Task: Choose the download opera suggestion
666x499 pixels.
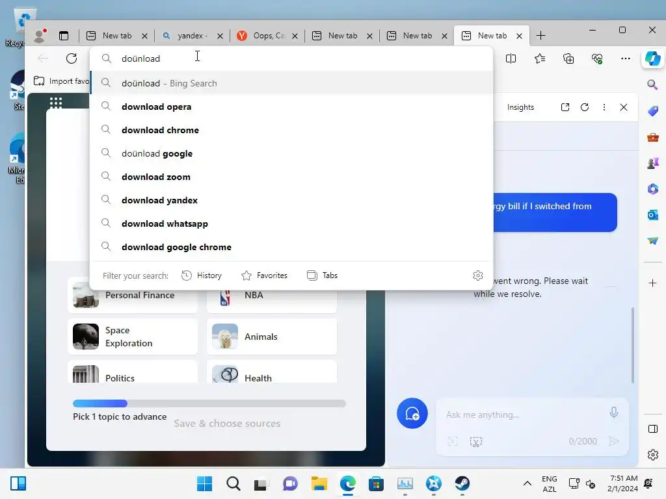Action: click(x=292, y=107)
